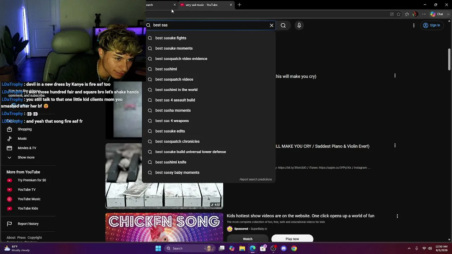Open browser extensions/apps icon in address bar
The width and height of the screenshot is (452, 254).
coord(392,14)
